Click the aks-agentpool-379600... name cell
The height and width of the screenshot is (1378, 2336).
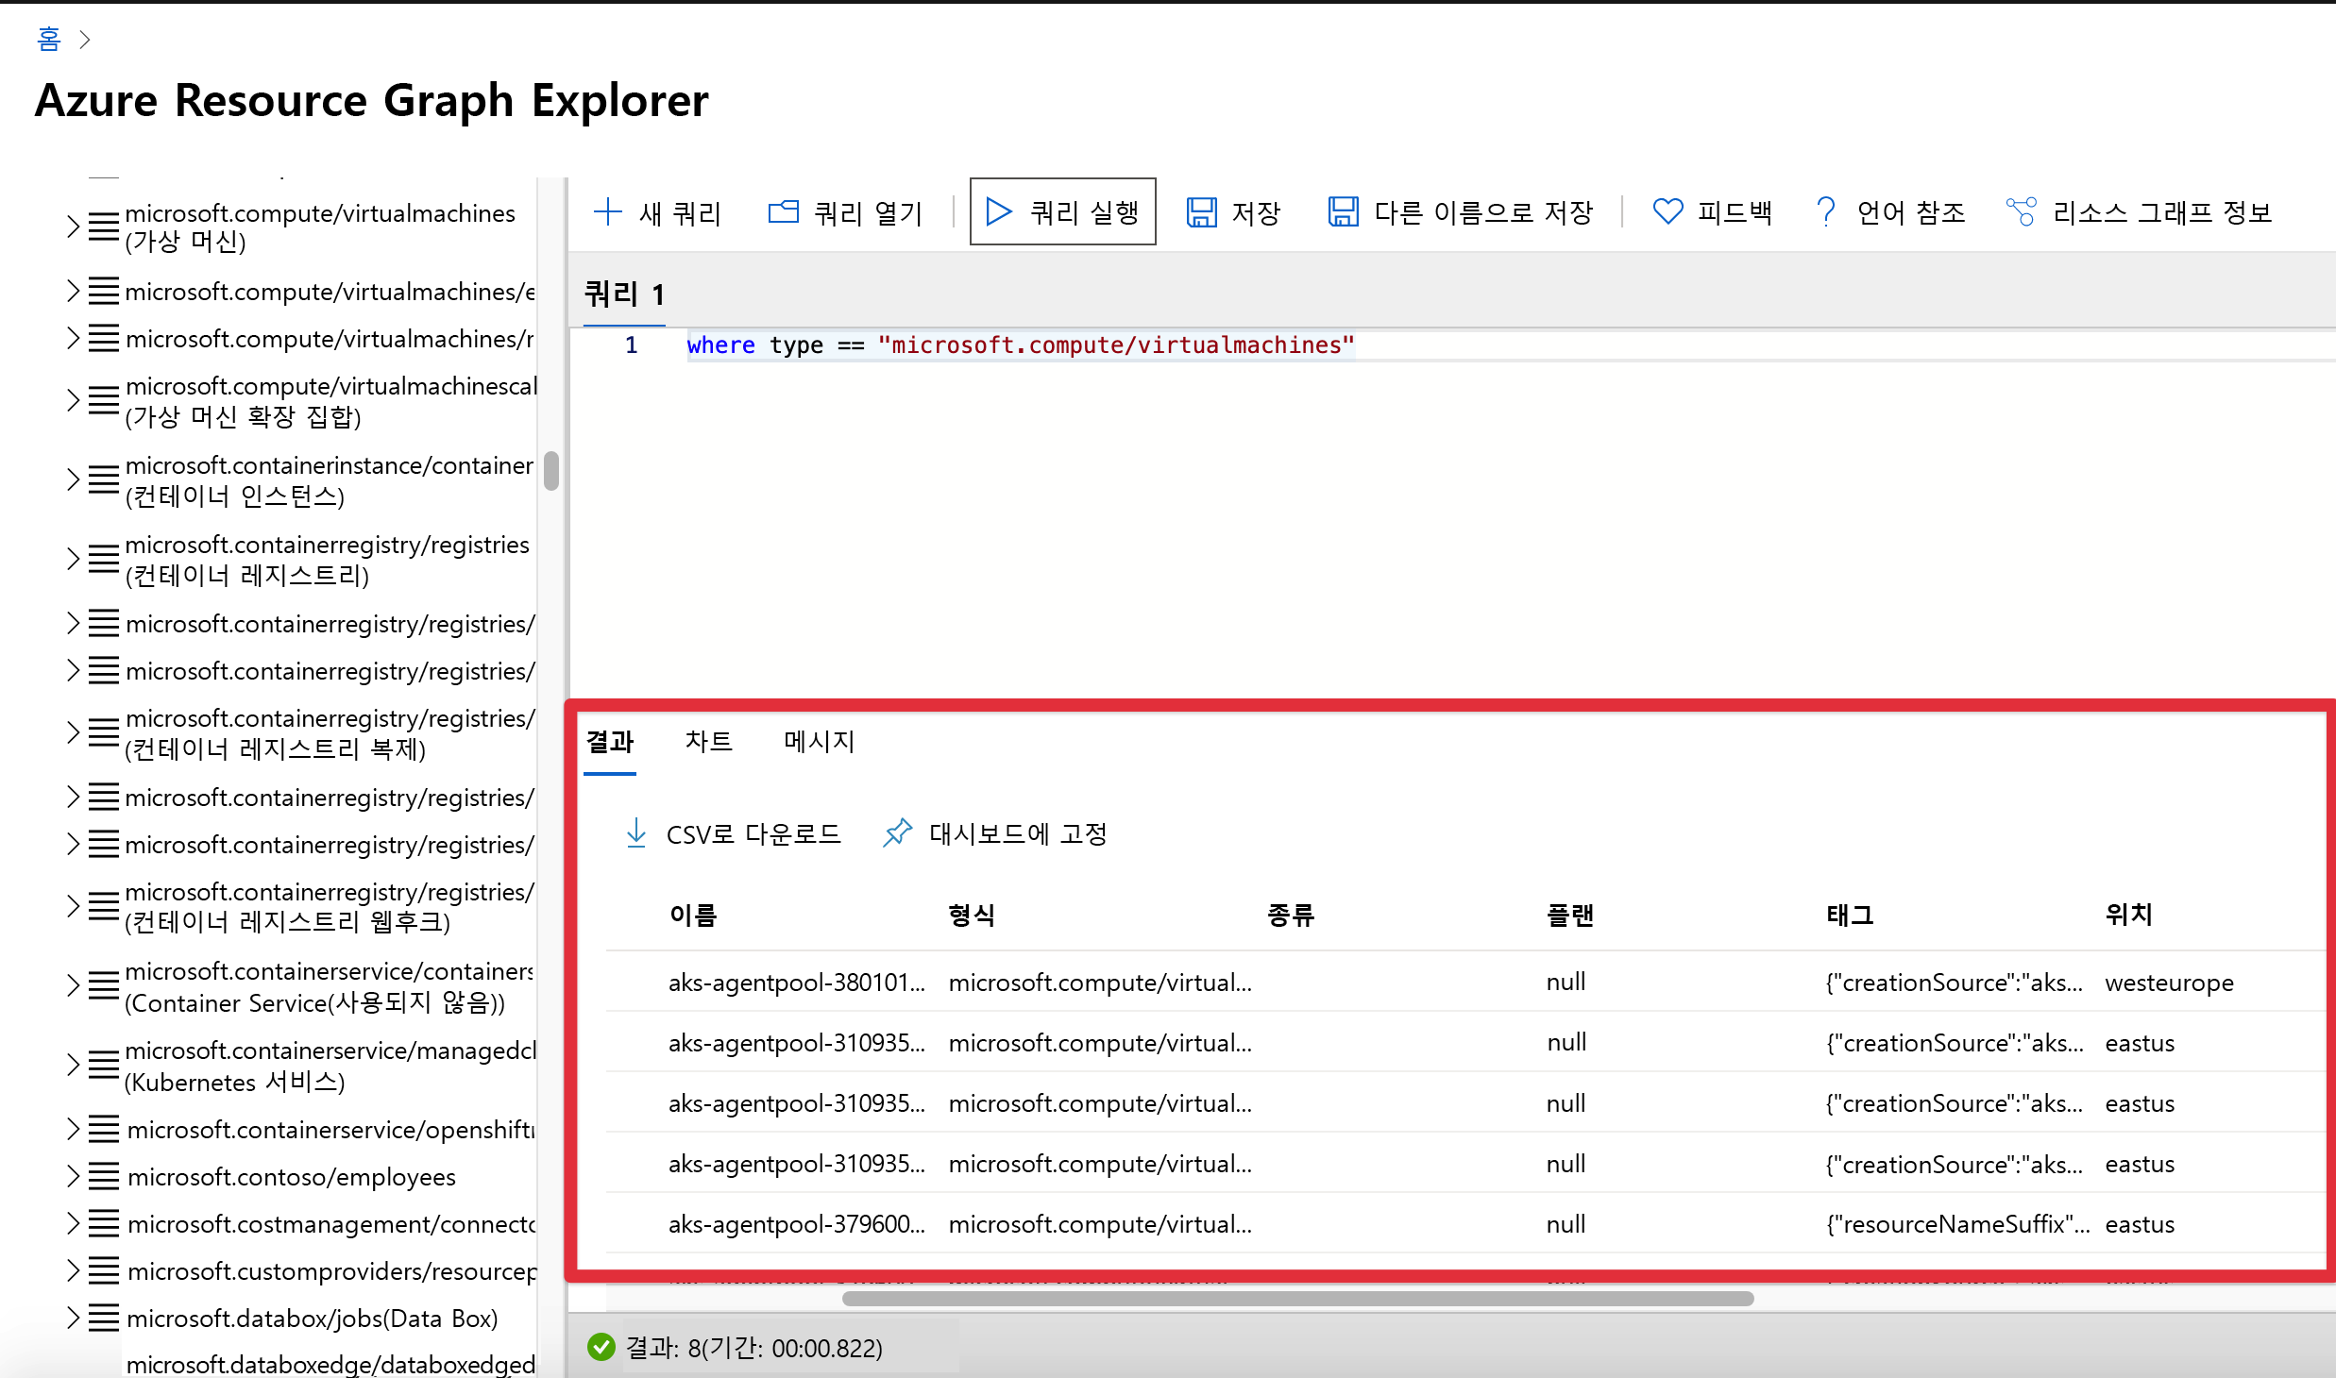[x=796, y=1224]
